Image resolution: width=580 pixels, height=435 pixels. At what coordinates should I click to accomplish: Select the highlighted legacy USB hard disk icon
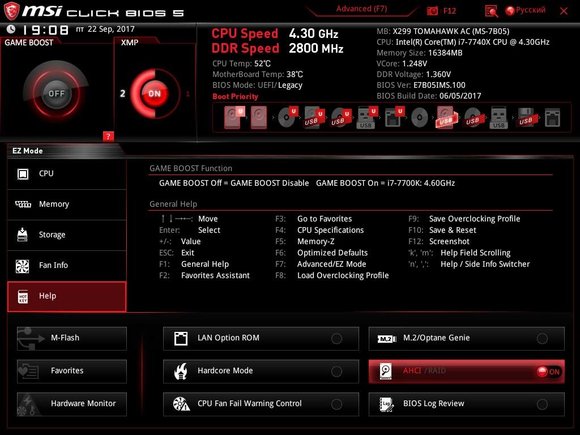(447, 117)
